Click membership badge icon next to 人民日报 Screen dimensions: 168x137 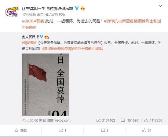point(47,37)
